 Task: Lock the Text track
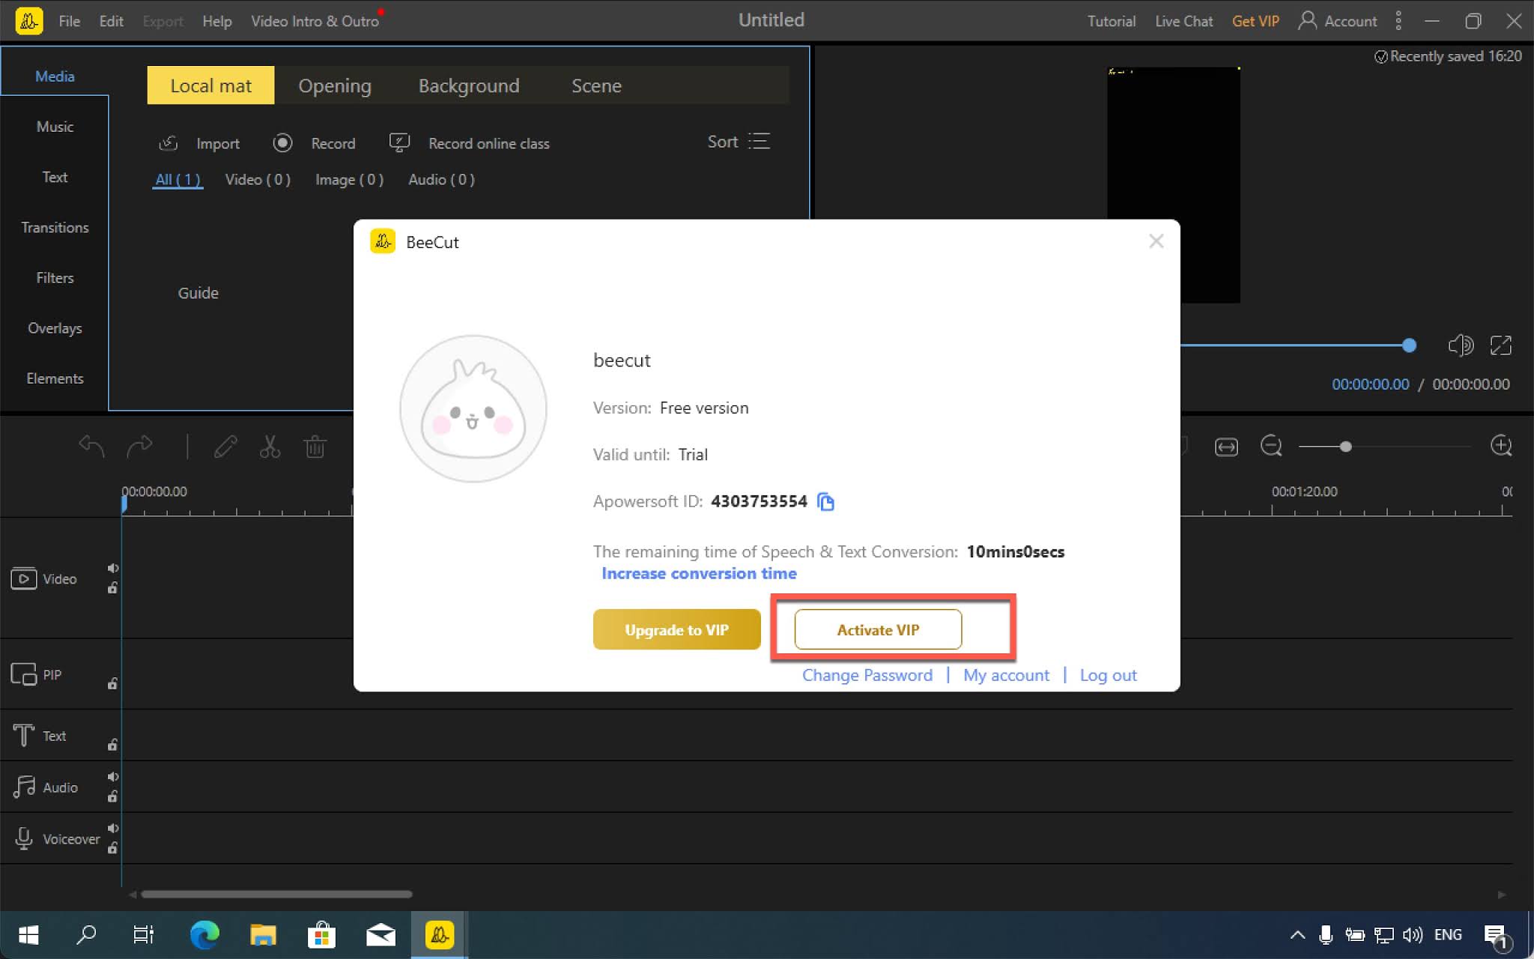112,745
